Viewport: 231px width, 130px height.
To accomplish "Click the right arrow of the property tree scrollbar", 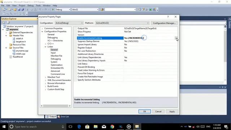I will coord(70,106).
